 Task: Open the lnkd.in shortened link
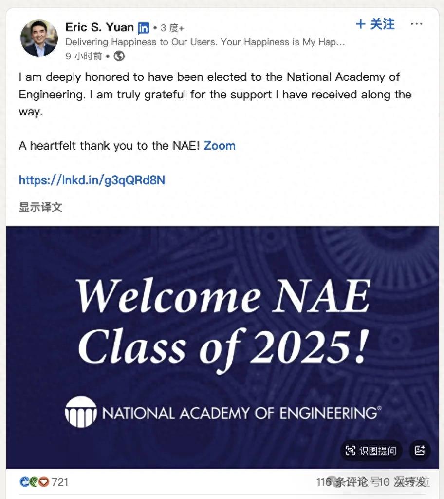[92, 180]
